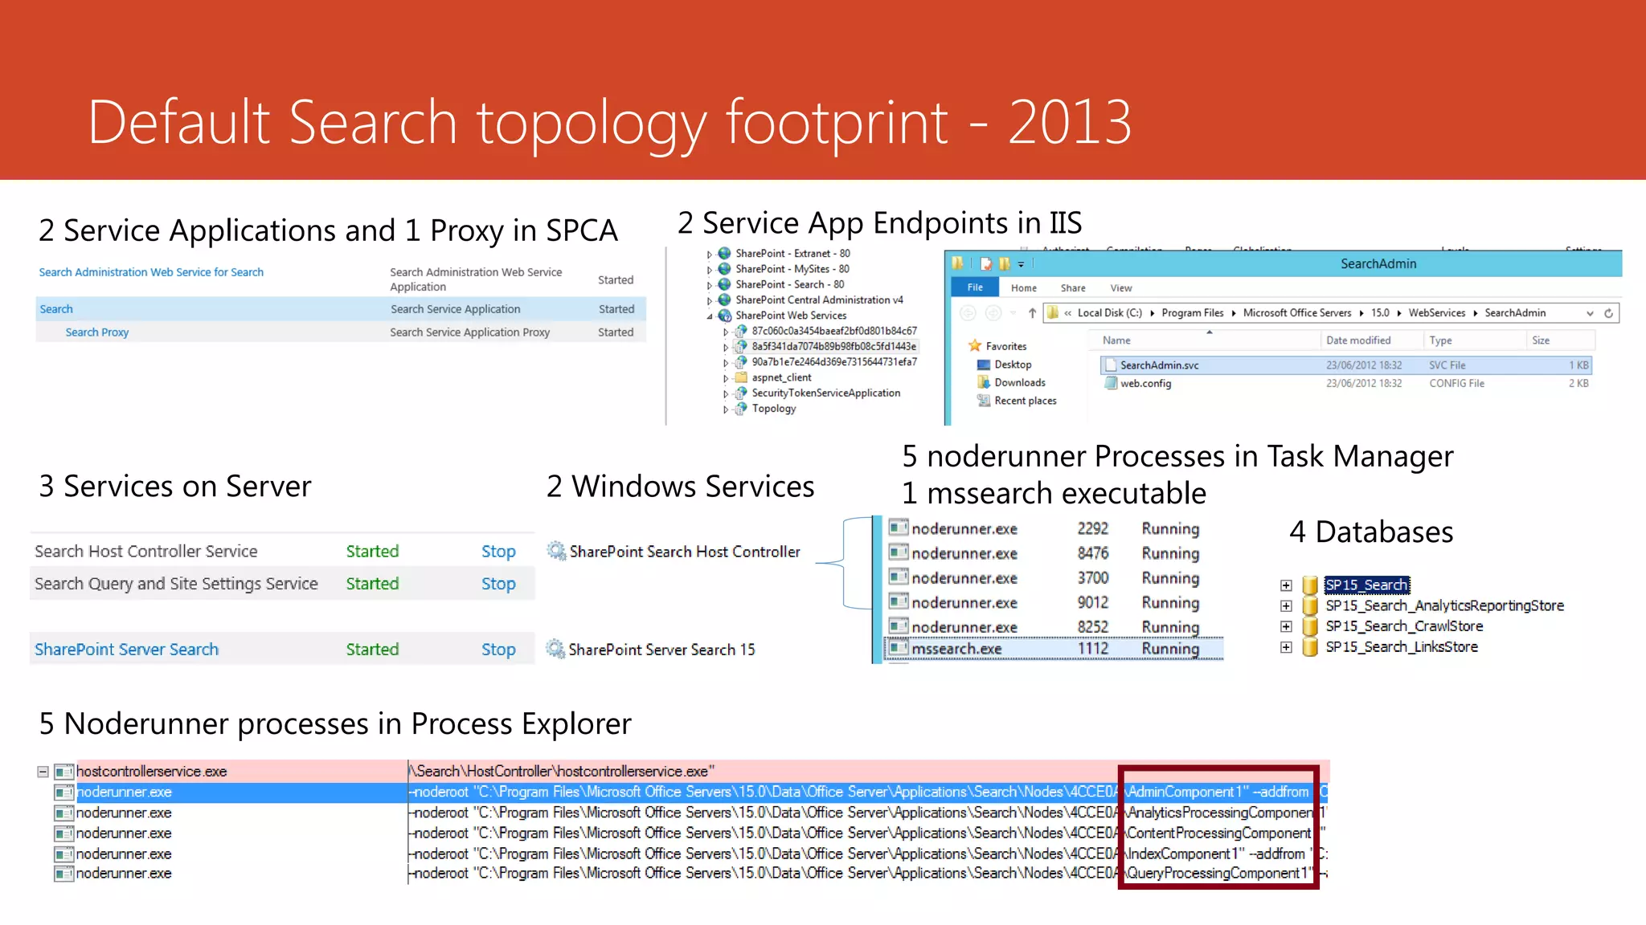This screenshot has height=925, width=1646.
Task: Click the SharePoint - Extranet - 80 globe icon
Action: tap(724, 253)
